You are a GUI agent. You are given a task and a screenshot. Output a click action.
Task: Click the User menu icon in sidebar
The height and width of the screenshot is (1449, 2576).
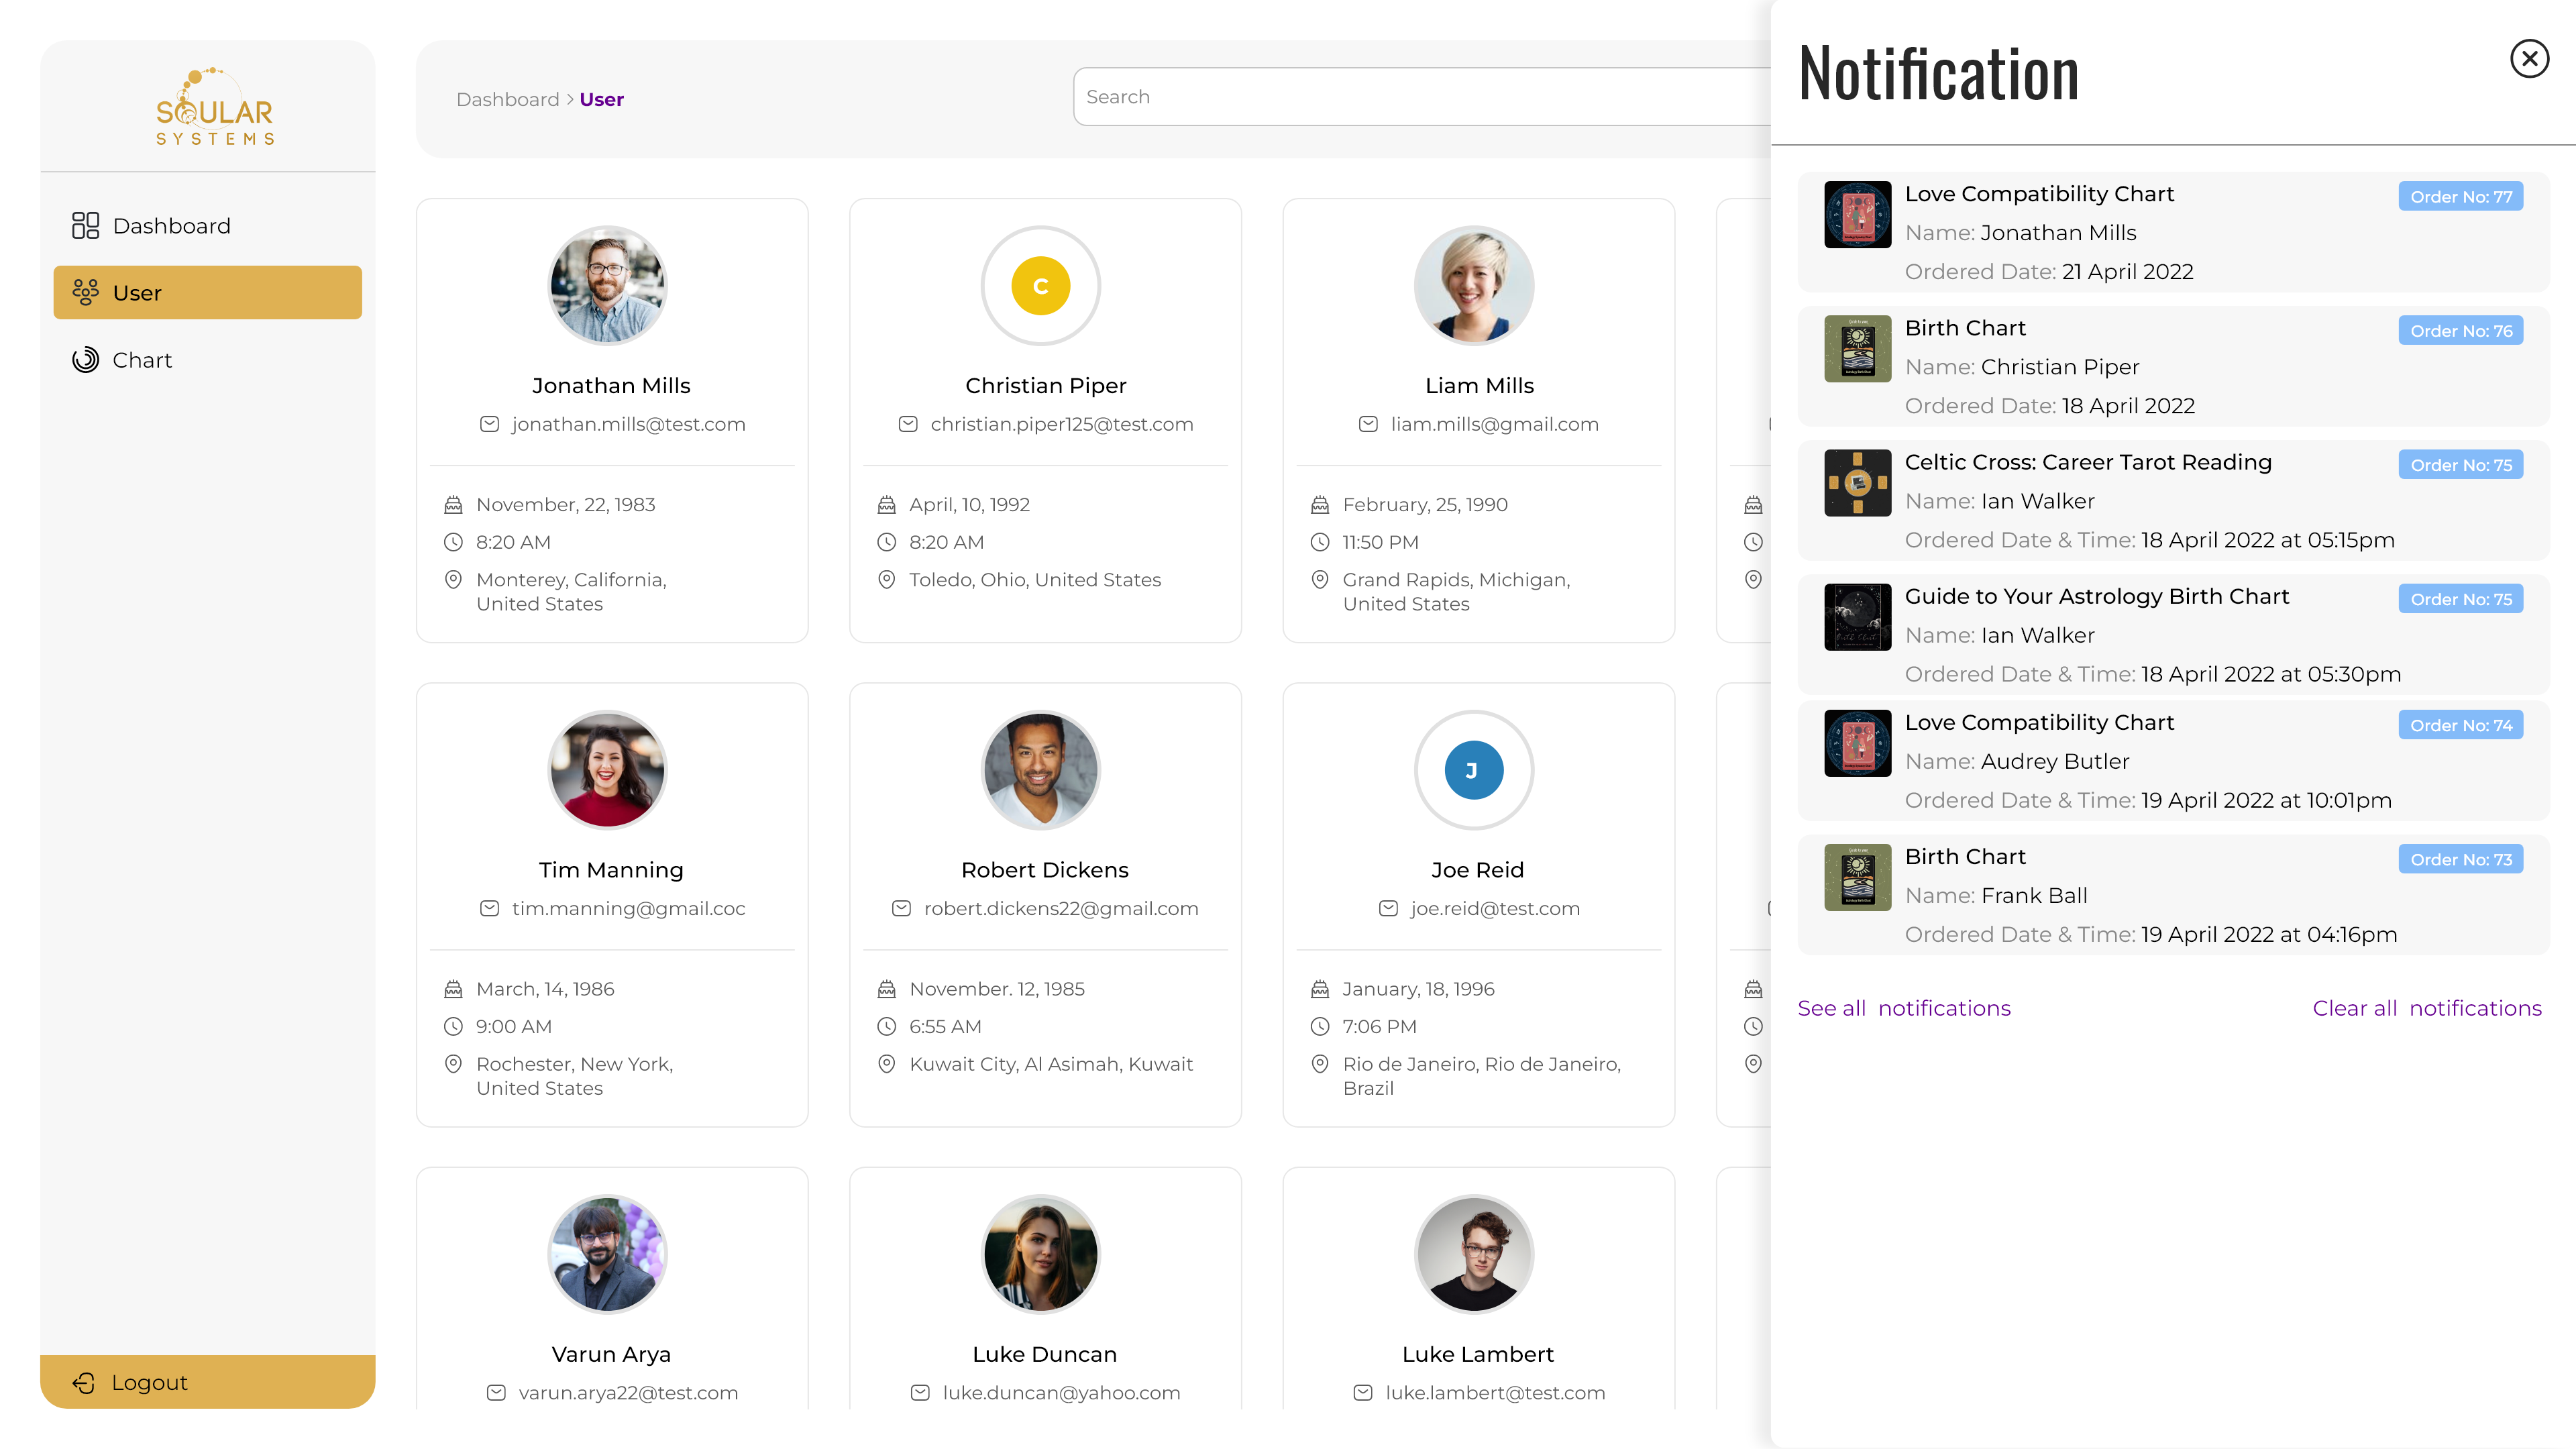pyautogui.click(x=86, y=293)
